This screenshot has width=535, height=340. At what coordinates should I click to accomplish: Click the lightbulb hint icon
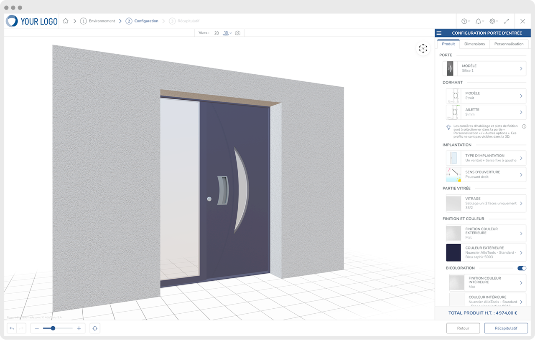pyautogui.click(x=448, y=127)
